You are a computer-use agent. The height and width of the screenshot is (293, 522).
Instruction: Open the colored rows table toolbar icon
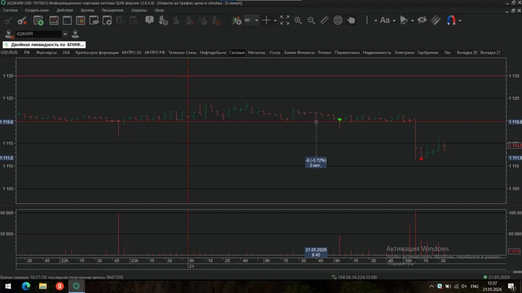[81, 20]
